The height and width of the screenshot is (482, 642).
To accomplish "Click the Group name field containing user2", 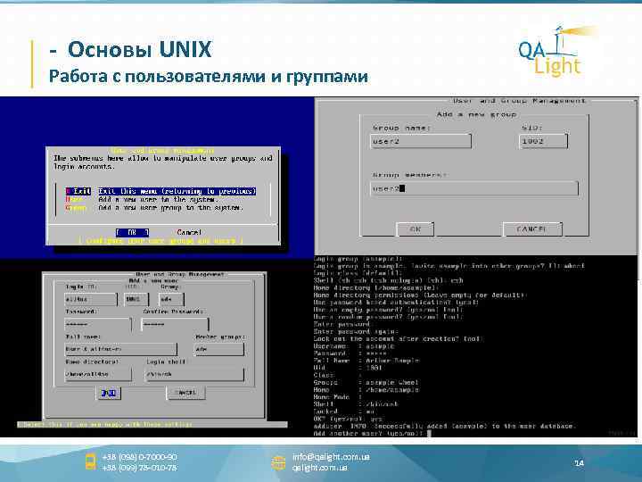I will 421,141.
